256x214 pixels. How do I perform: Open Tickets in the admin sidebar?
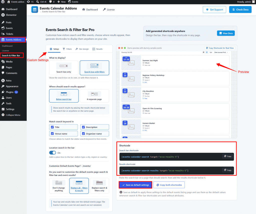coord(9,34)
